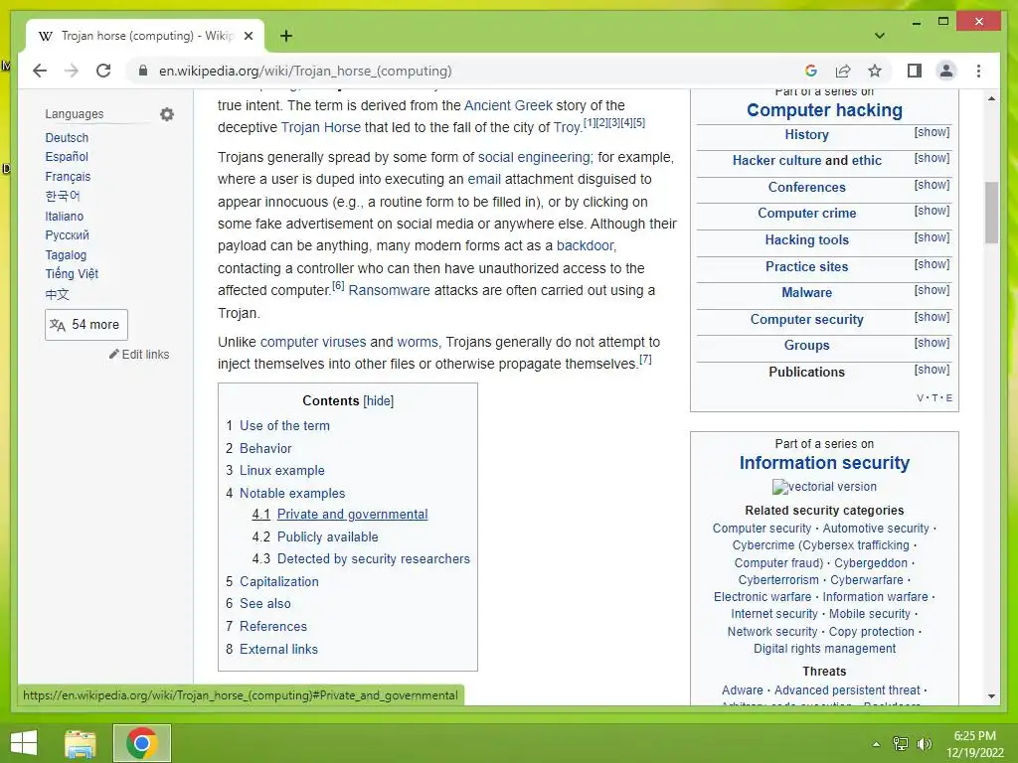The image size is (1018, 763).
Task: Show the Publications section
Action: (932, 370)
